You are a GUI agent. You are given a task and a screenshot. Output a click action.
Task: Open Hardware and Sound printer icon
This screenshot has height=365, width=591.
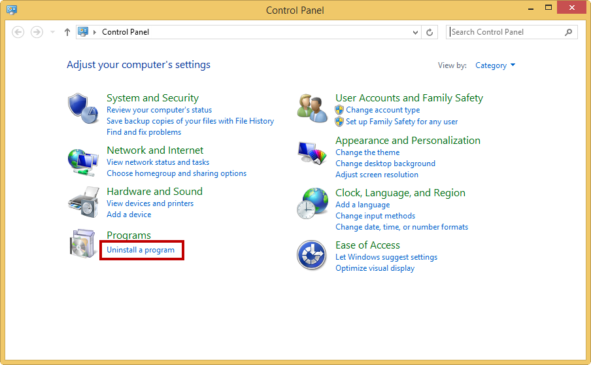[x=83, y=201]
